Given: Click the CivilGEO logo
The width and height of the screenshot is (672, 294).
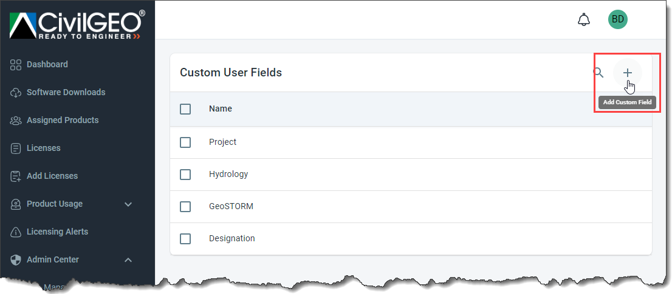Looking at the screenshot, I should coord(77,25).
